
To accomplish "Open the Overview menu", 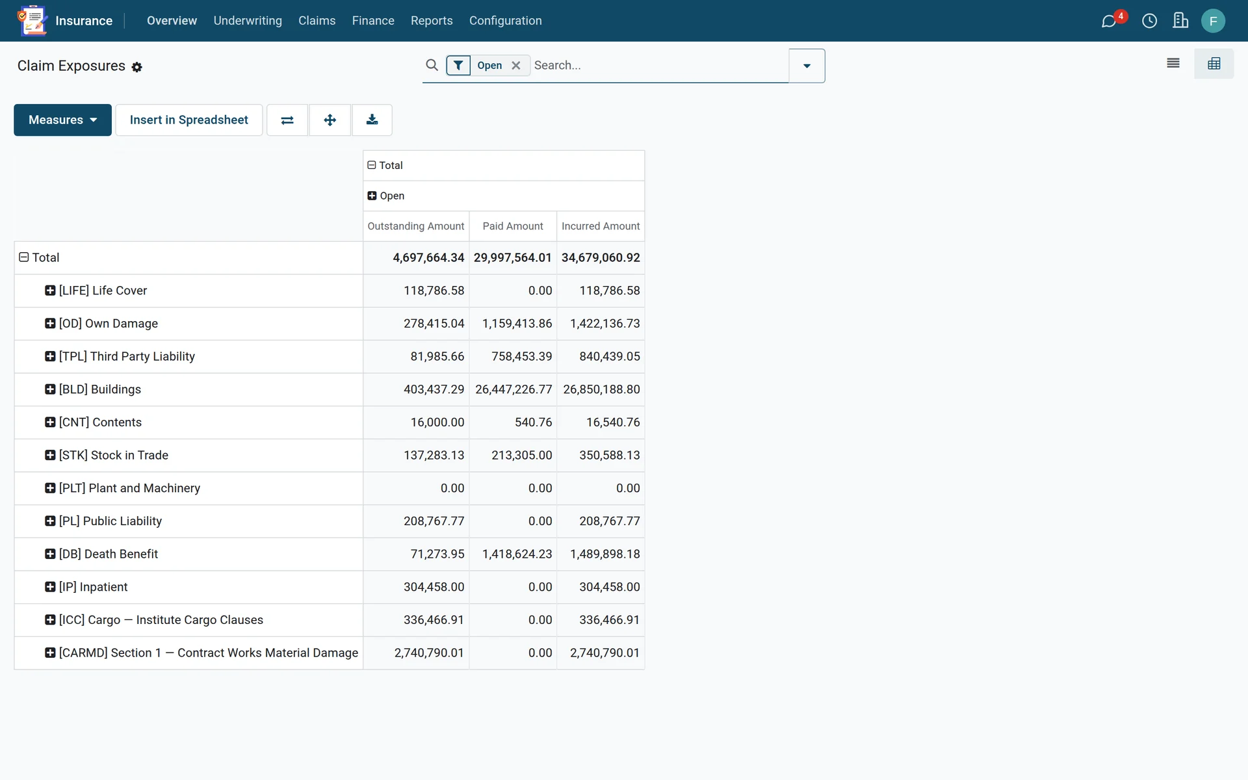I will coord(172,21).
